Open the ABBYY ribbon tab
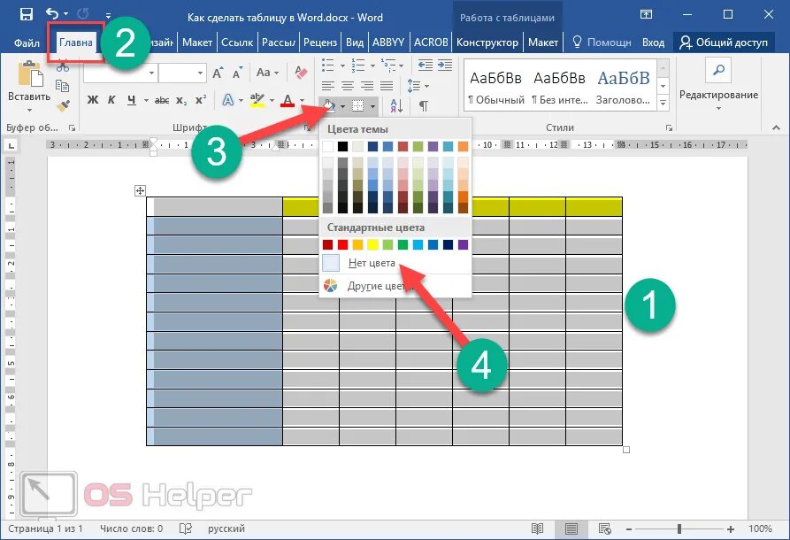Viewport: 790px width, 540px height. point(388,42)
